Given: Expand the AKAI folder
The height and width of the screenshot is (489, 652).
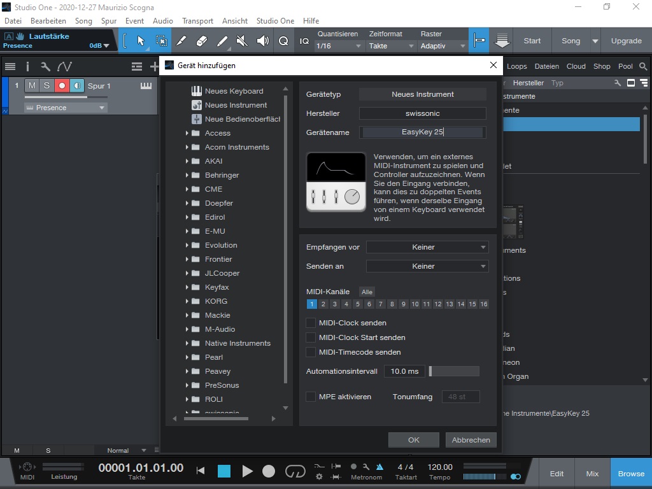Looking at the screenshot, I should (187, 161).
